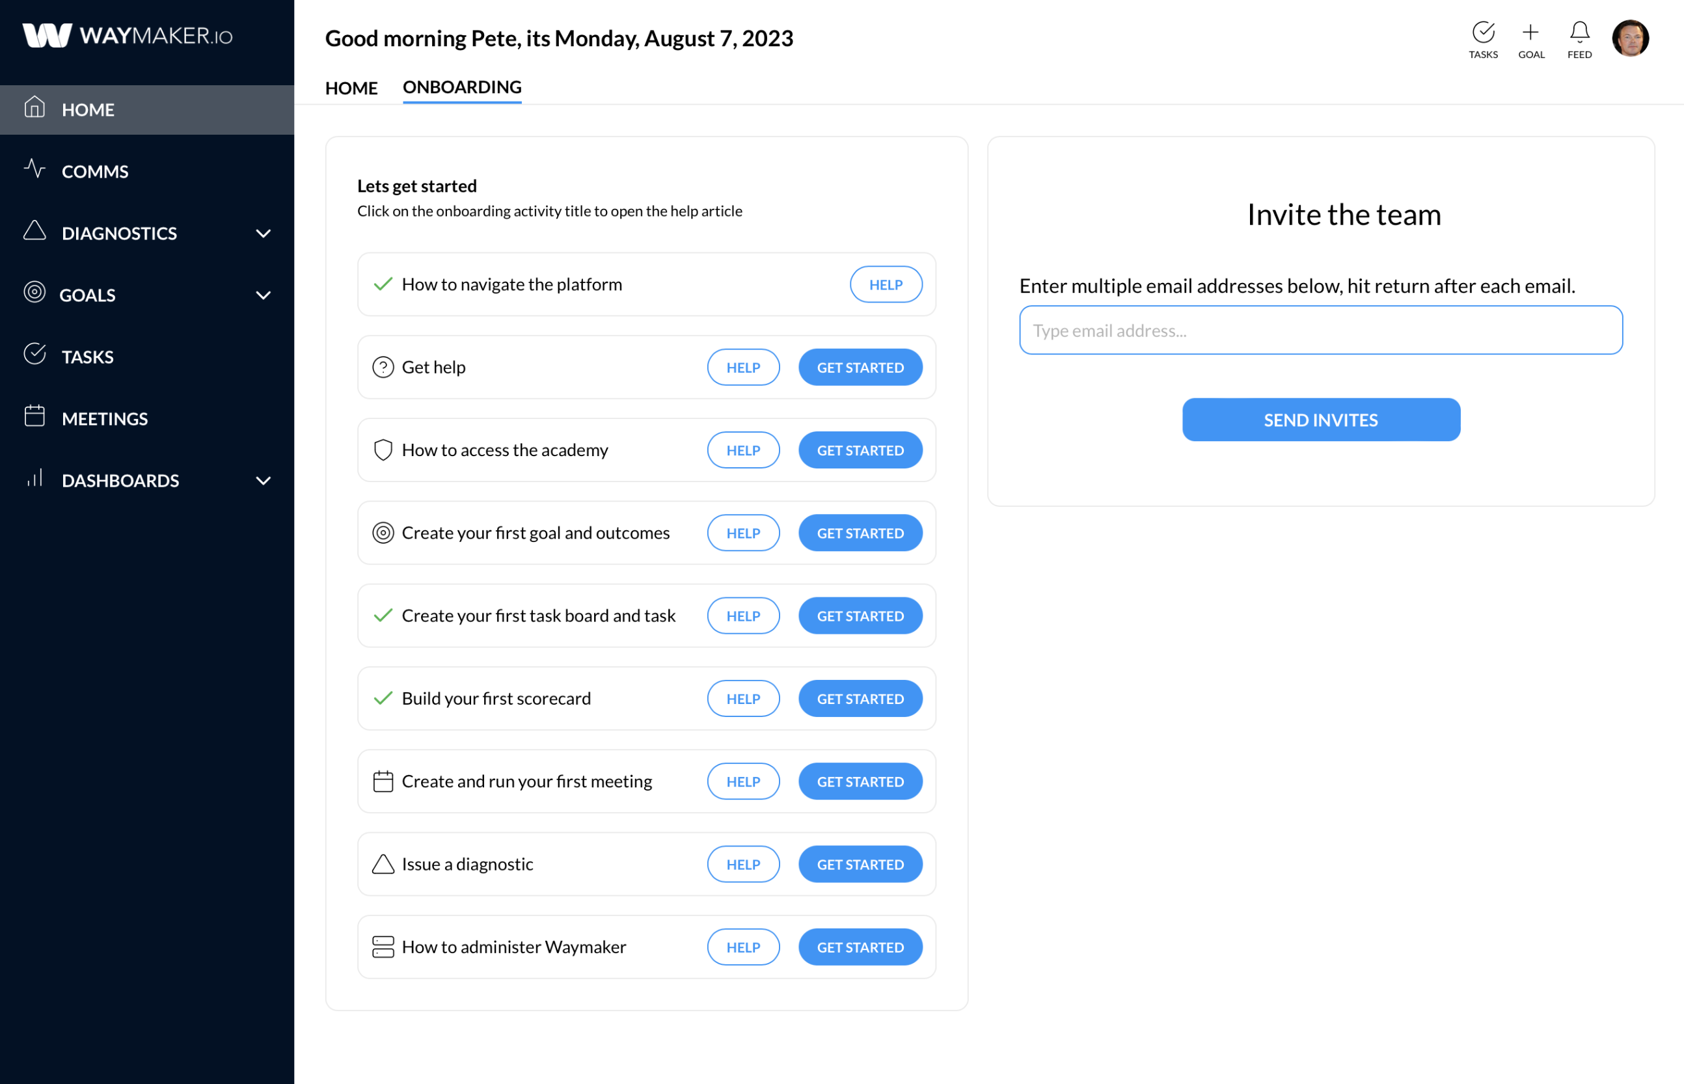
Task: Click the Meetings calendar icon in sidebar
Action: pos(34,416)
